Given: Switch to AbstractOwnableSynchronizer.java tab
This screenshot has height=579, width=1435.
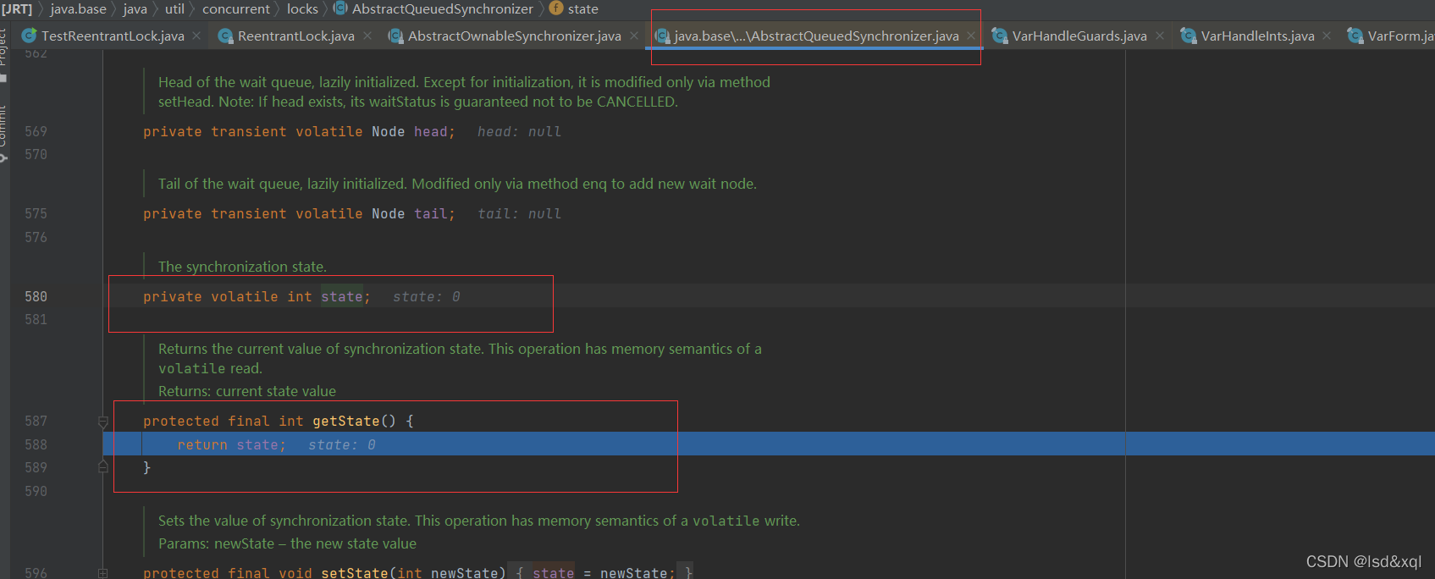Looking at the screenshot, I should 514,36.
